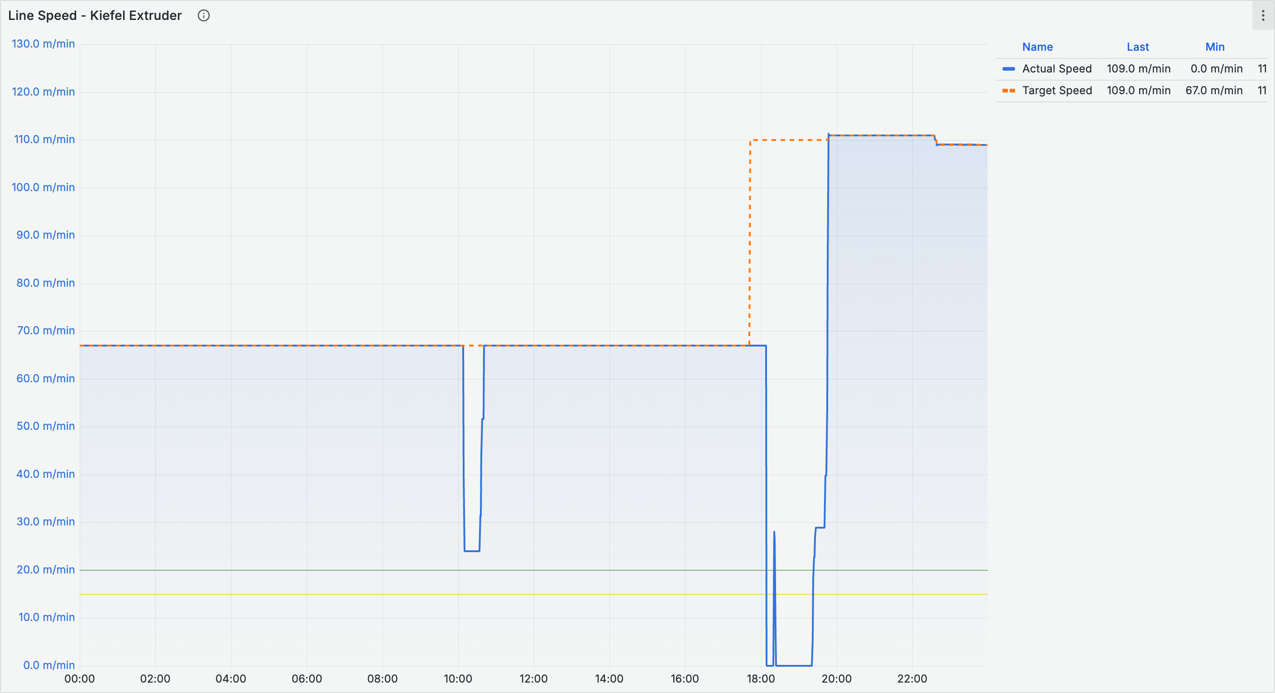This screenshot has height=693, width=1275.
Task: Click the 18:00 time axis label
Action: (x=760, y=679)
